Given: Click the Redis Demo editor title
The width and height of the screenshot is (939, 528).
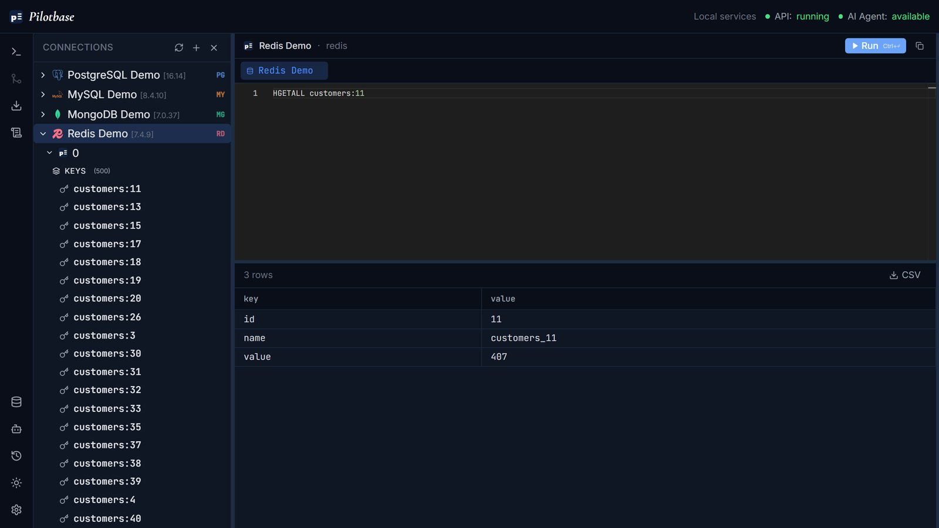Looking at the screenshot, I should pyautogui.click(x=285, y=46).
